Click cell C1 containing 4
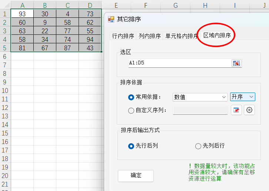The image size is (269, 191). pyautogui.click(x=67, y=14)
